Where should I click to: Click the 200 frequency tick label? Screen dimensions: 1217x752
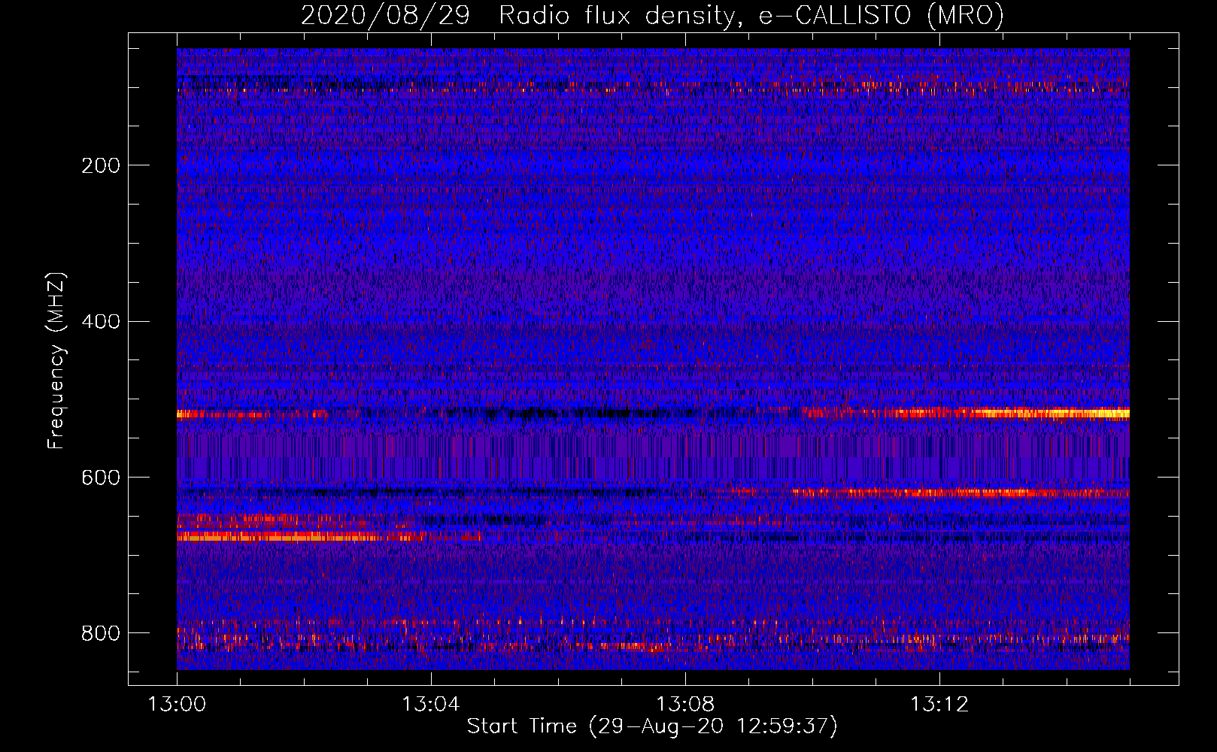[x=101, y=165]
